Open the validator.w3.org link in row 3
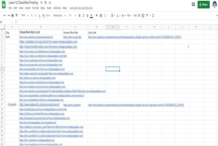The image size is (218, 146). [48, 42]
